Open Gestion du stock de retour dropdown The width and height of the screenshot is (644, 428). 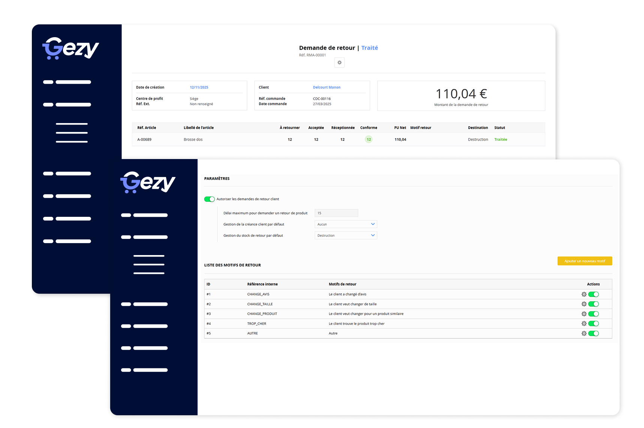pyautogui.click(x=346, y=236)
